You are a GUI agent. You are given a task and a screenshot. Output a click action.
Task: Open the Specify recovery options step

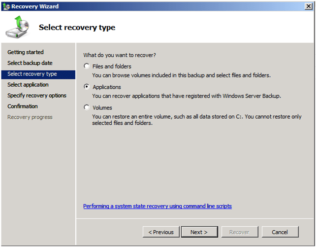37,96
